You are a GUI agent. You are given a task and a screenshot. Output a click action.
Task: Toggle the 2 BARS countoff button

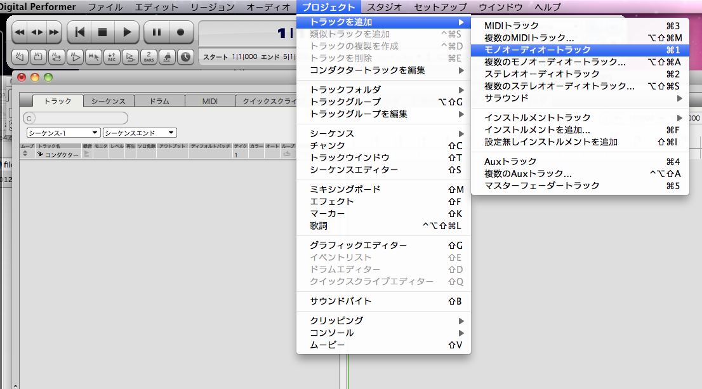(x=149, y=57)
